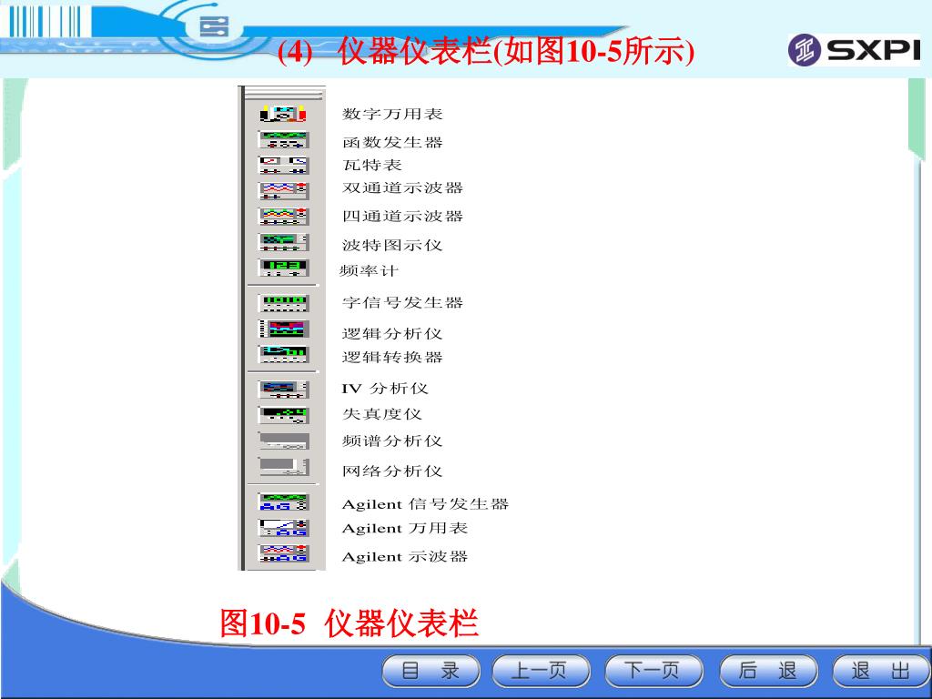Click the label 网络分析仪
Screen dimensions: 932x699
(392, 471)
